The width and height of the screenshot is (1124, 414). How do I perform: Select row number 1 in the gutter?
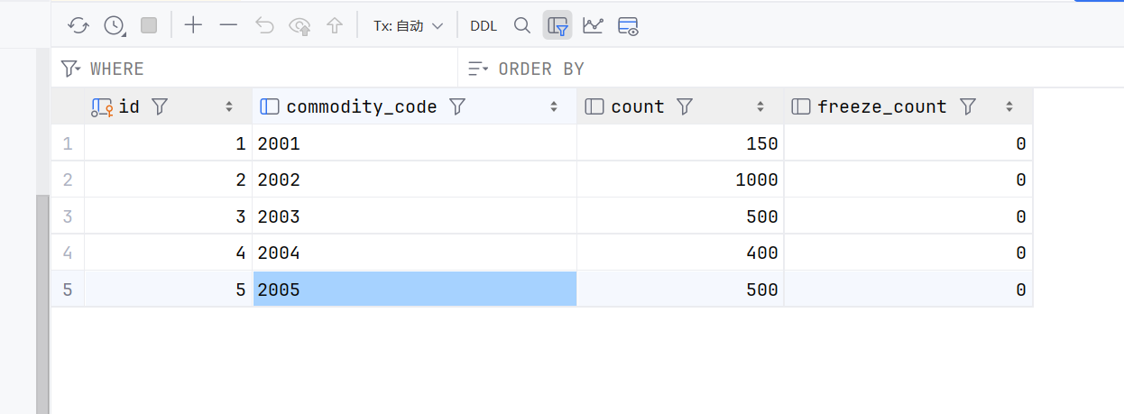[x=68, y=143]
